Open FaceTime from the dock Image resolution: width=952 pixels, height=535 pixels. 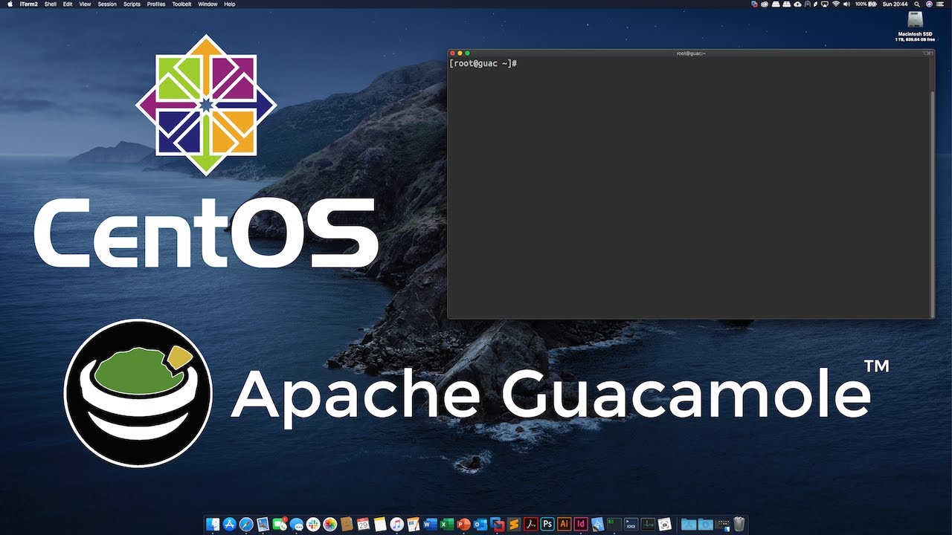tap(280, 524)
